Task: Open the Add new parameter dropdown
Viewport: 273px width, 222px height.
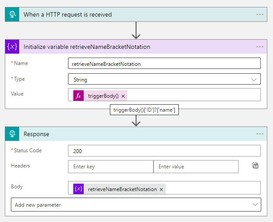Action: [x=136, y=205]
